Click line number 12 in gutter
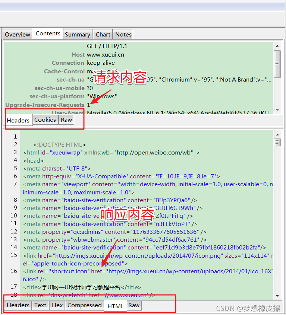The height and width of the screenshot is (315, 286). 14,232
